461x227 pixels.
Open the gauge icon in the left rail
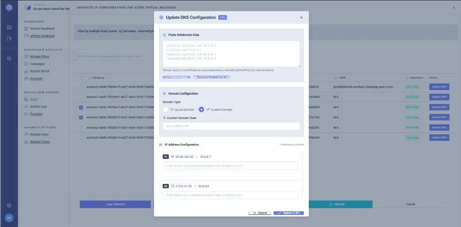coord(9,39)
